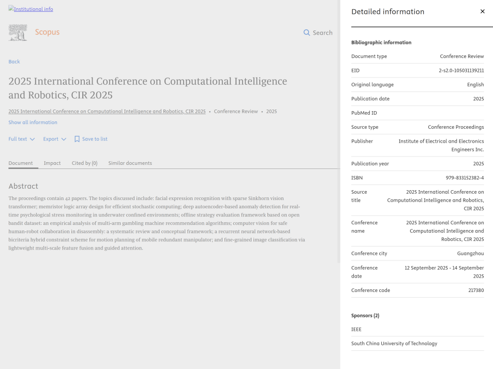493x369 pixels.
Task: Click the Search text in header
Action: click(322, 33)
